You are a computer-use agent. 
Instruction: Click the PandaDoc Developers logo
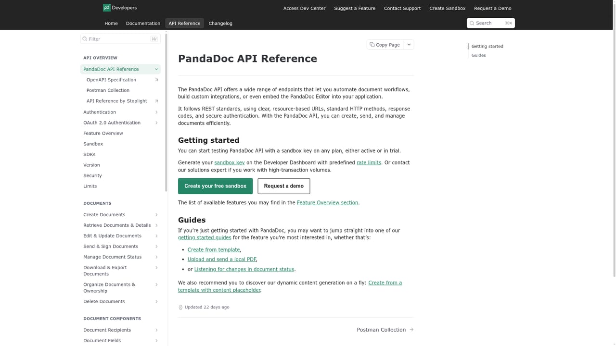120,8
